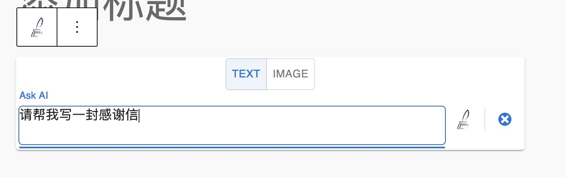Screen dimensions: 566x177
Task: Click the blue underline beneath the prompt field
Action: (232, 147)
